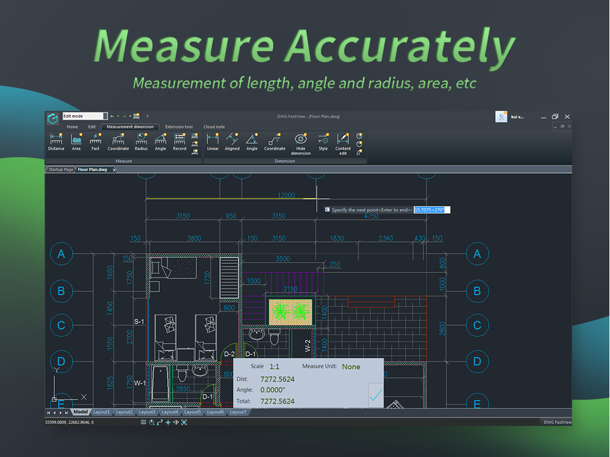Expand the quick access toolbar customize arrow

pyautogui.click(x=147, y=116)
